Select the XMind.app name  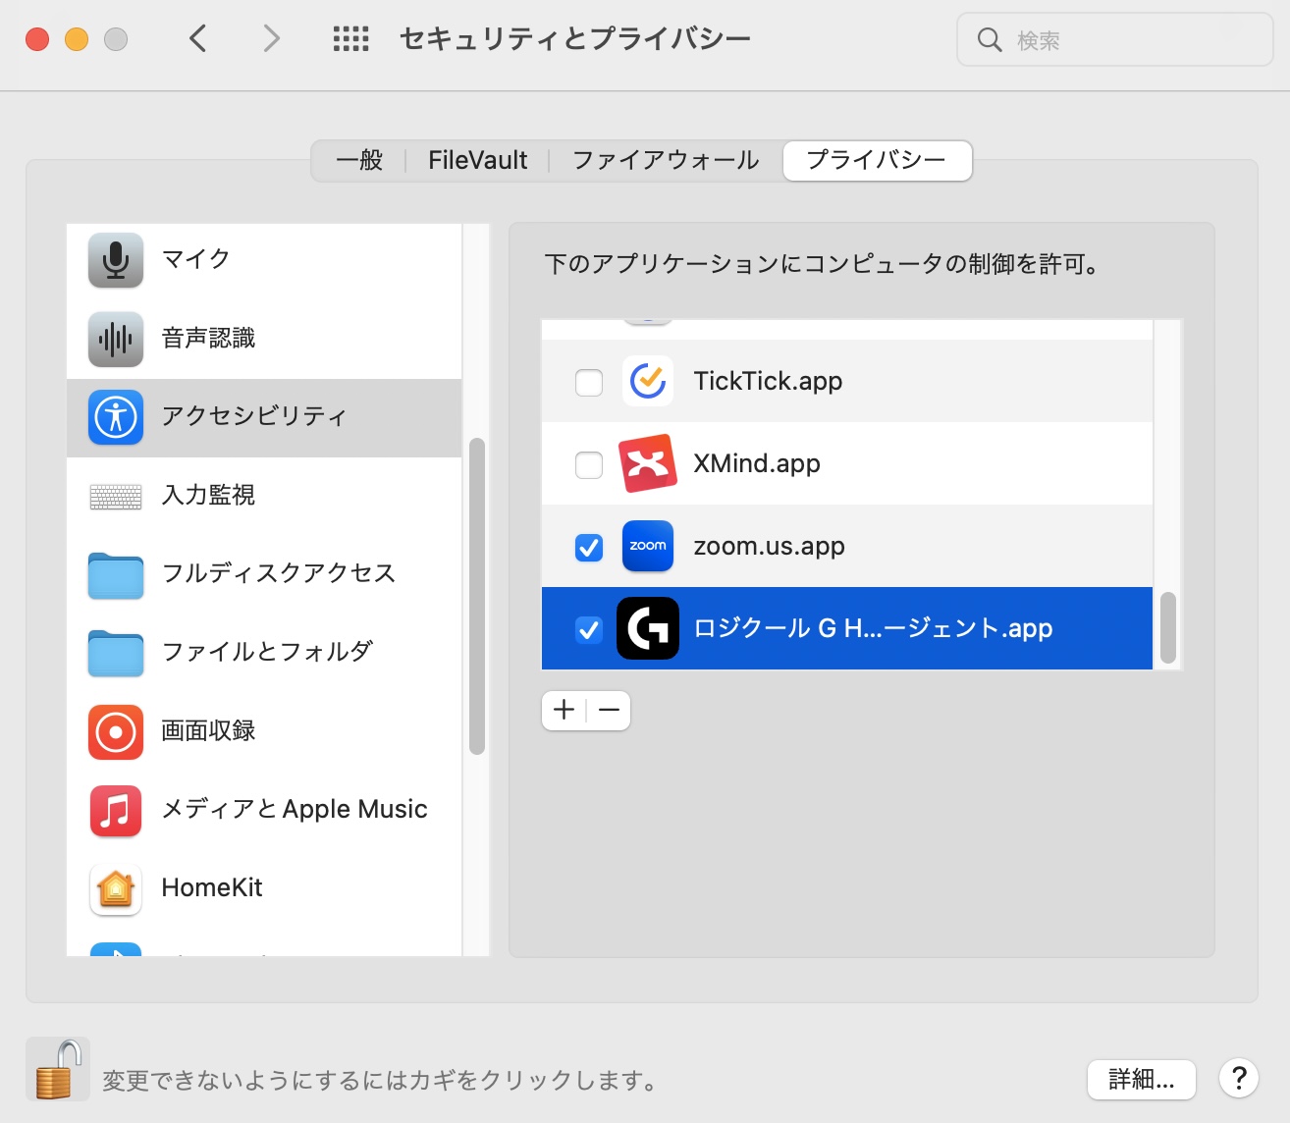point(757,464)
